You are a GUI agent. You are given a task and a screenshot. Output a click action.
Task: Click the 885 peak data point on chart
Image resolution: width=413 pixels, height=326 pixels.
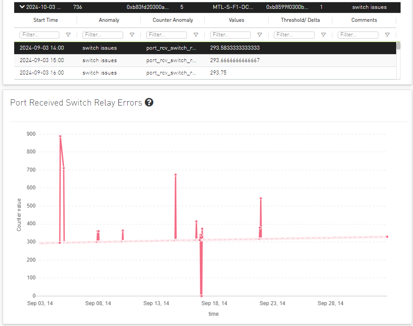click(60, 137)
